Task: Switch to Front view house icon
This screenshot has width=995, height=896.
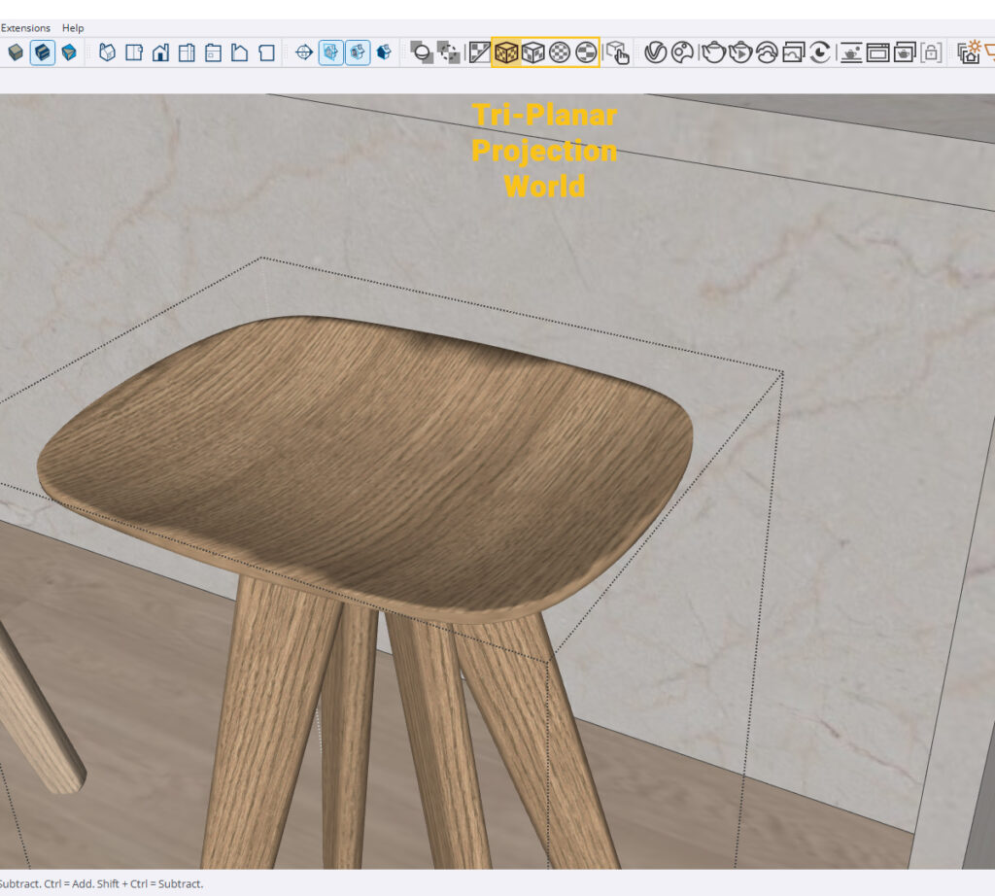Action: click(161, 52)
